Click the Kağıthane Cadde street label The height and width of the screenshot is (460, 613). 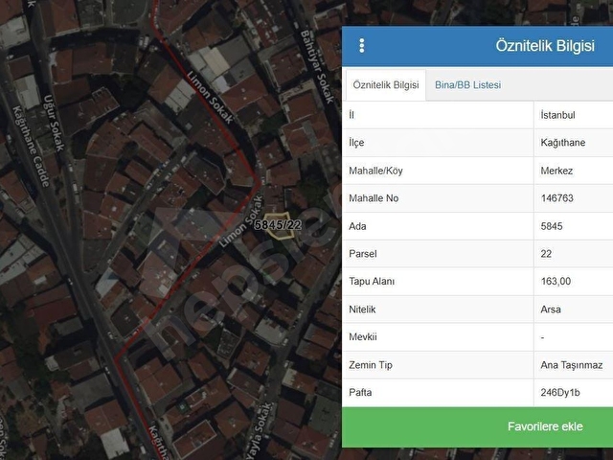point(31,146)
